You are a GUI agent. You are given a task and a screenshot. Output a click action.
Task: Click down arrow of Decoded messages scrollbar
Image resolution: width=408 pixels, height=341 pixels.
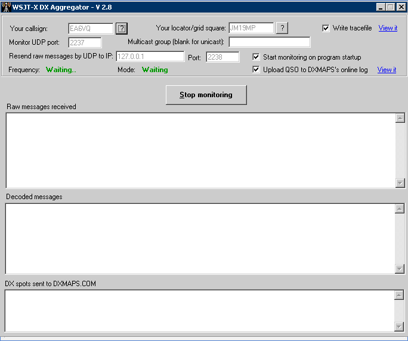400,269
